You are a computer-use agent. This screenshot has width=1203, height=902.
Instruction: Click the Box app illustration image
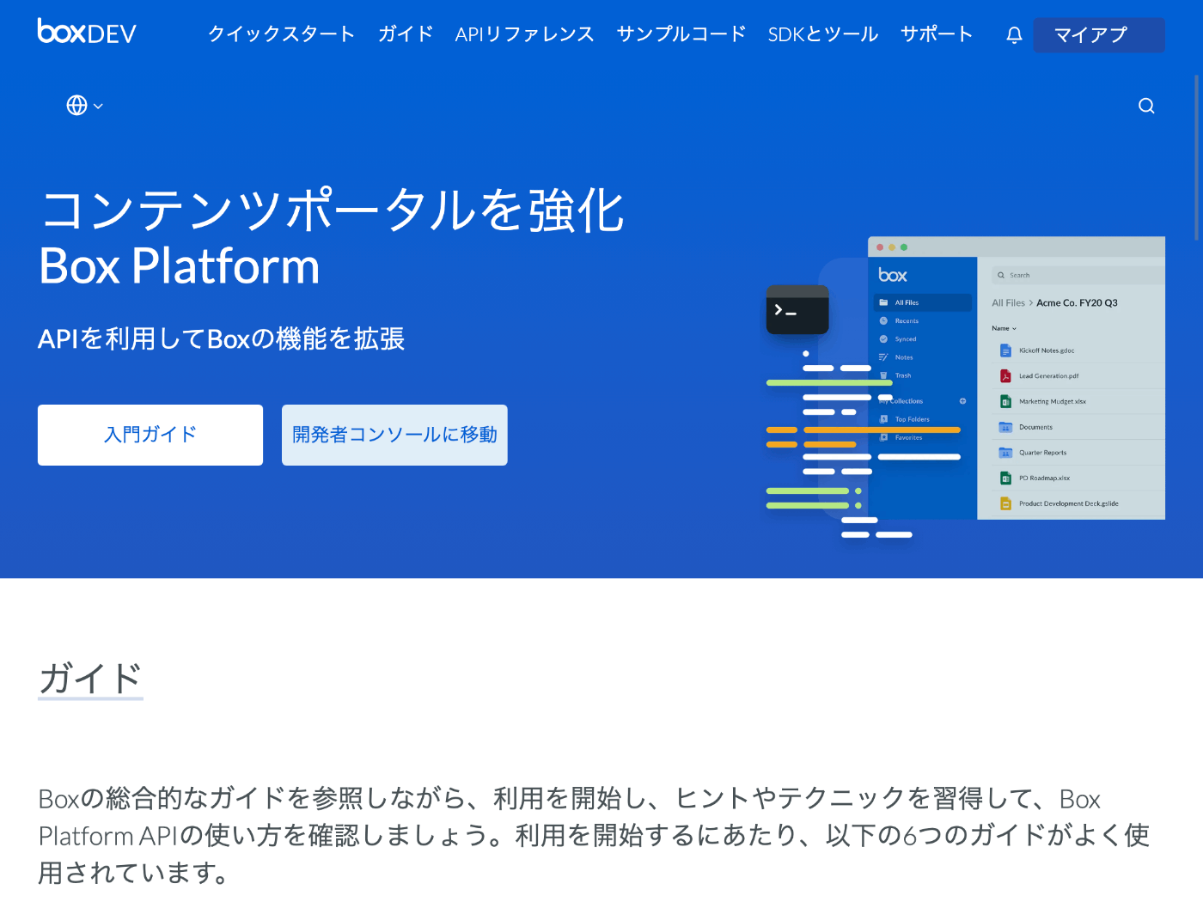[x=965, y=387]
